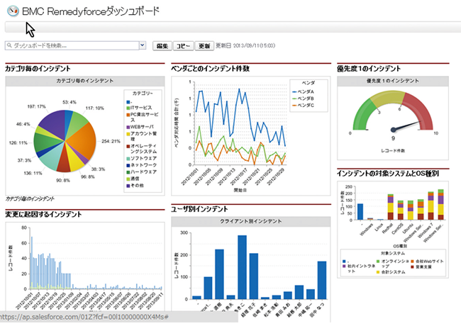Image resolution: width=461 pixels, height=326 pixels.
Task: Click the BMC Remedyforce dashboard gauge icon
Action: coord(13,11)
